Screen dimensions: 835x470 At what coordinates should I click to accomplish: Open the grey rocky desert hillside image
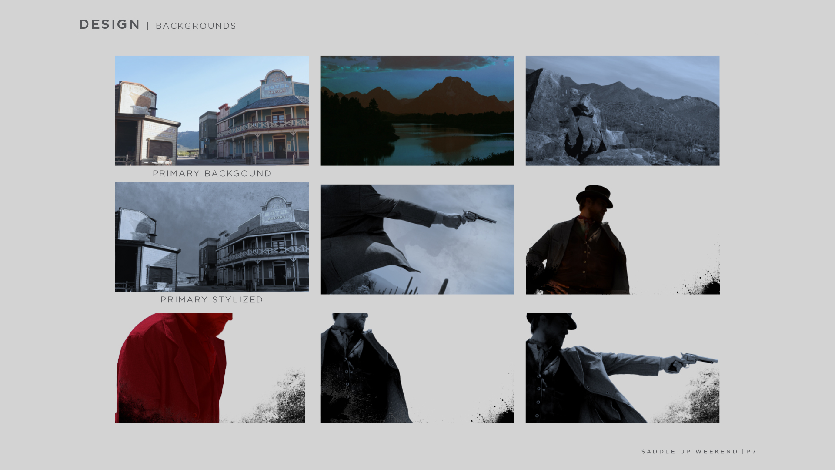(x=622, y=111)
